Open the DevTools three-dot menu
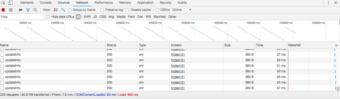 (x=328, y=3)
